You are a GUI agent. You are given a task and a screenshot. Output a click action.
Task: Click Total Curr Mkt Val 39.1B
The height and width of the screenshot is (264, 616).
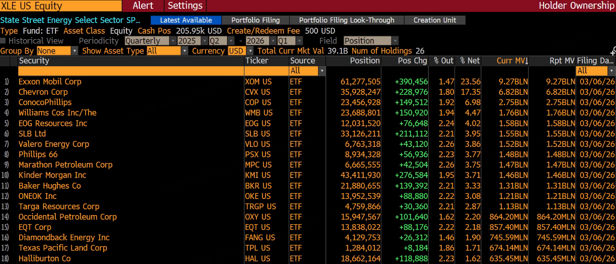click(x=338, y=51)
